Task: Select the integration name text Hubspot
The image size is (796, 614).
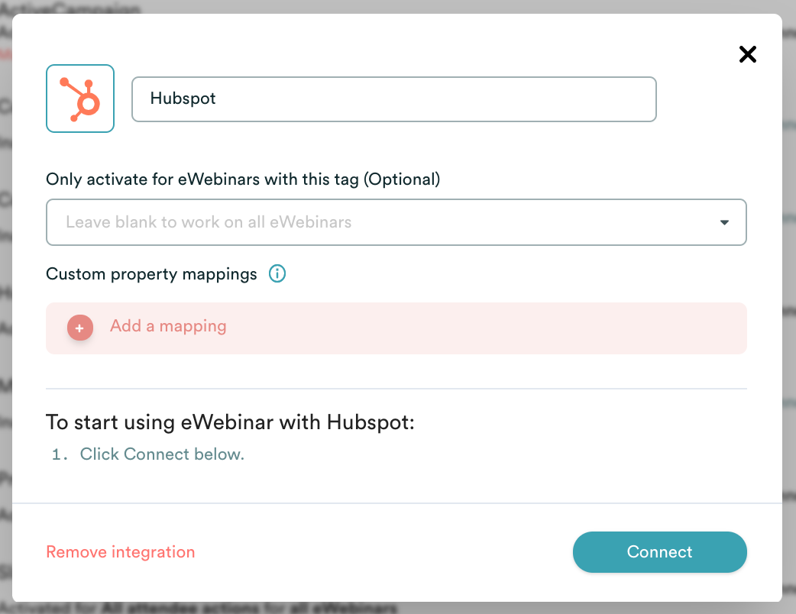Action: coord(183,99)
